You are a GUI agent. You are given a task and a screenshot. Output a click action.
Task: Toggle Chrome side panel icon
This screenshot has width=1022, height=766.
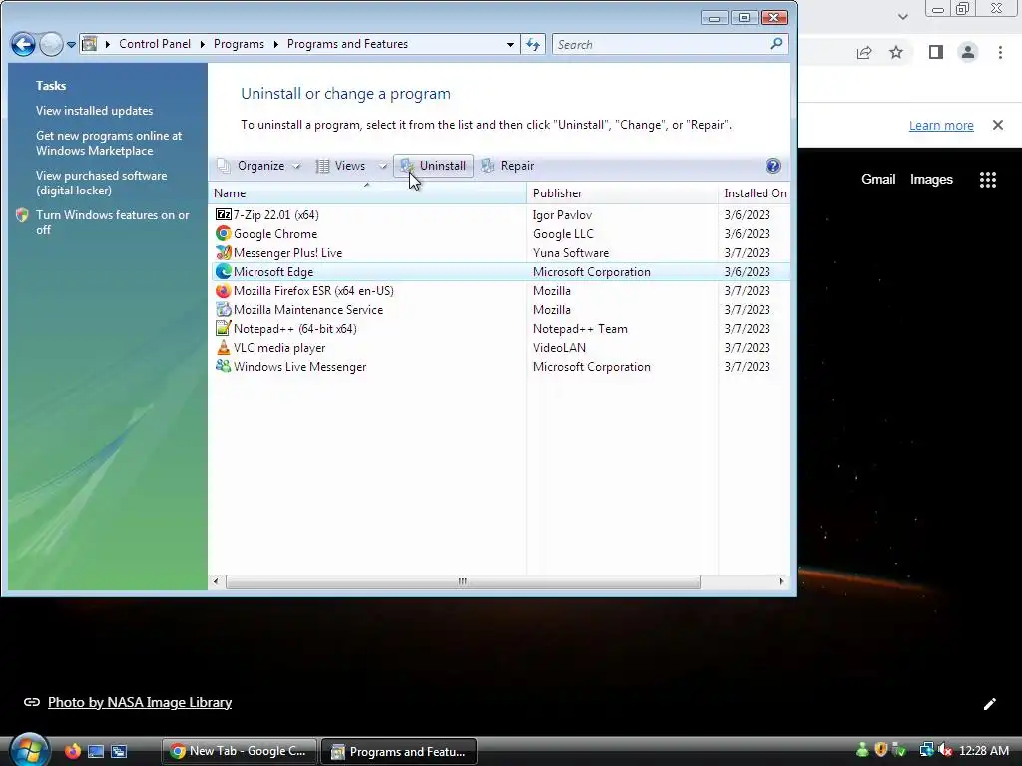pos(936,52)
